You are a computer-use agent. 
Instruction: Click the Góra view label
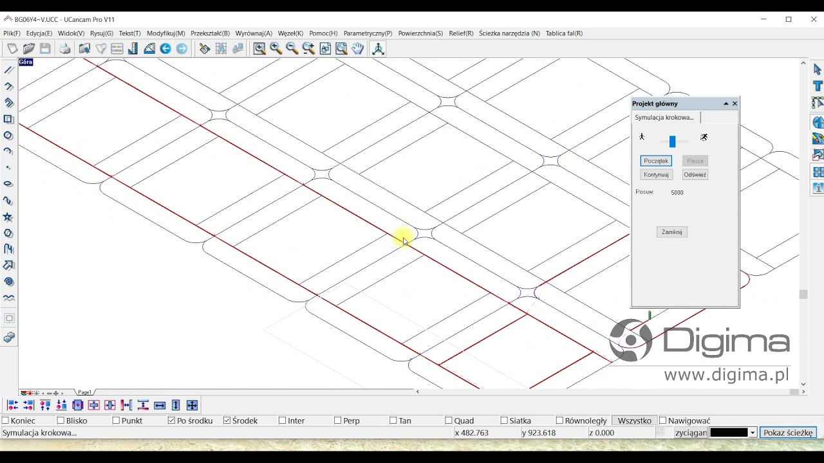[x=26, y=62]
